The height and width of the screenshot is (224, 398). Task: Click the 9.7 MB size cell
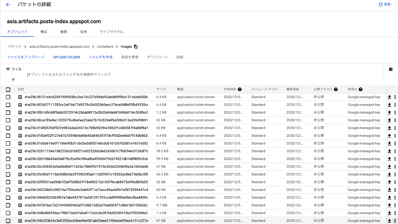tap(162, 205)
